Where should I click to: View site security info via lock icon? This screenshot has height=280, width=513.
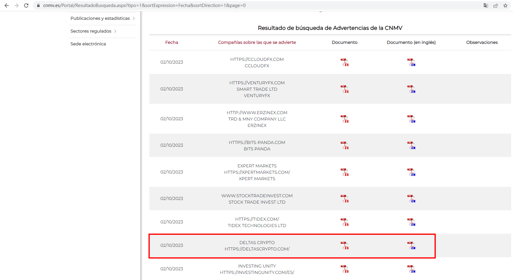click(38, 5)
